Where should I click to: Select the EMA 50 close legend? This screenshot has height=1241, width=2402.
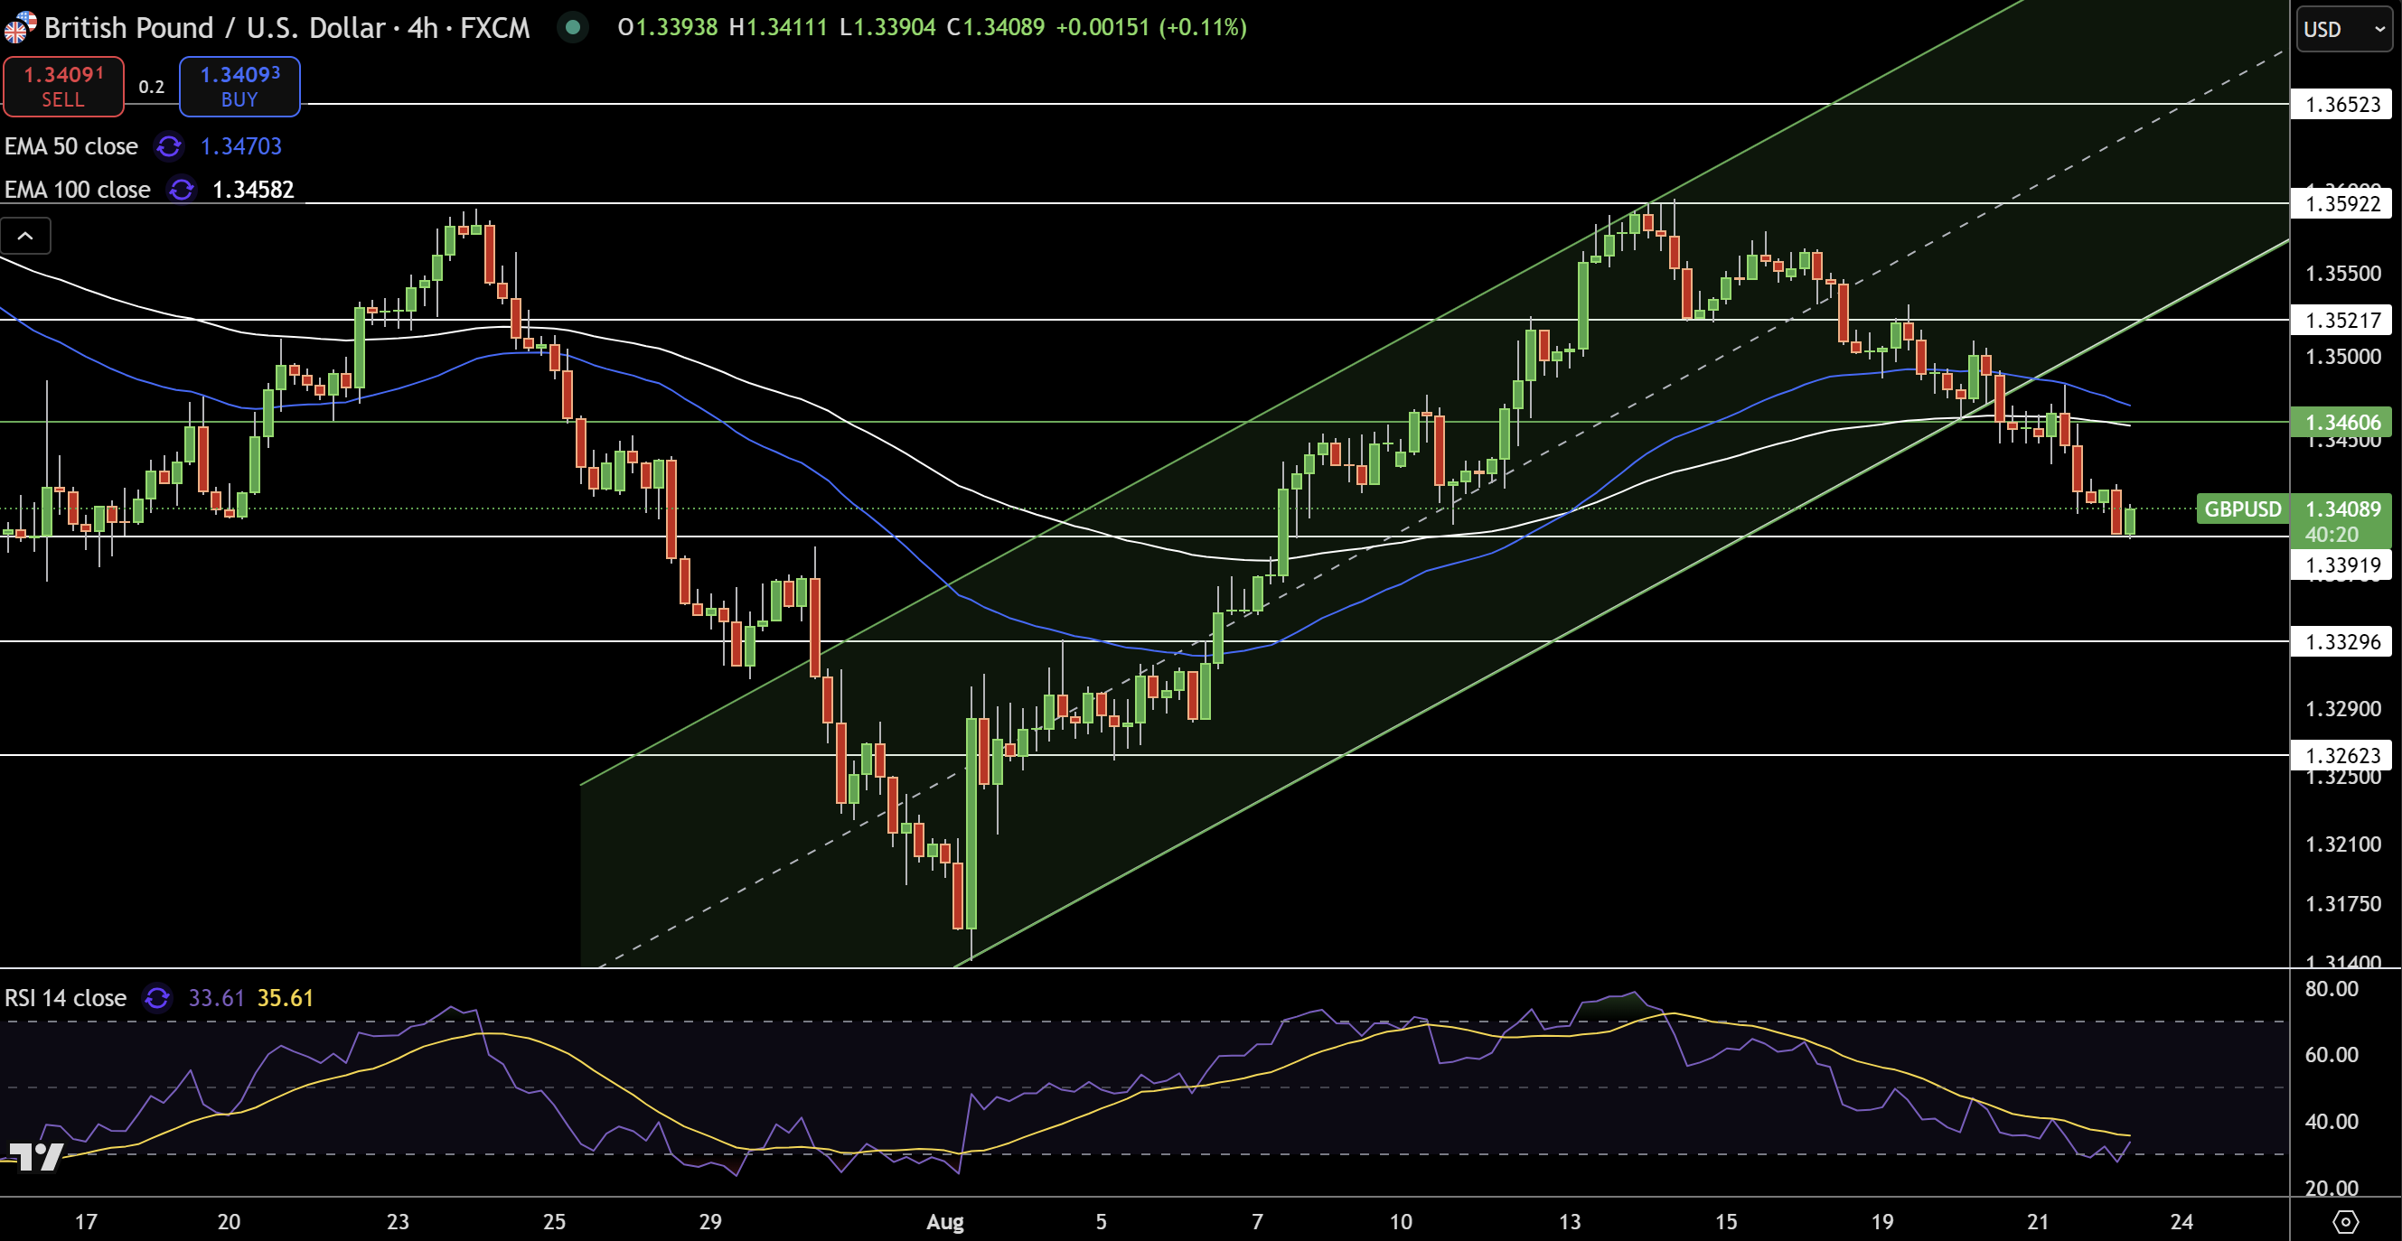[70, 146]
